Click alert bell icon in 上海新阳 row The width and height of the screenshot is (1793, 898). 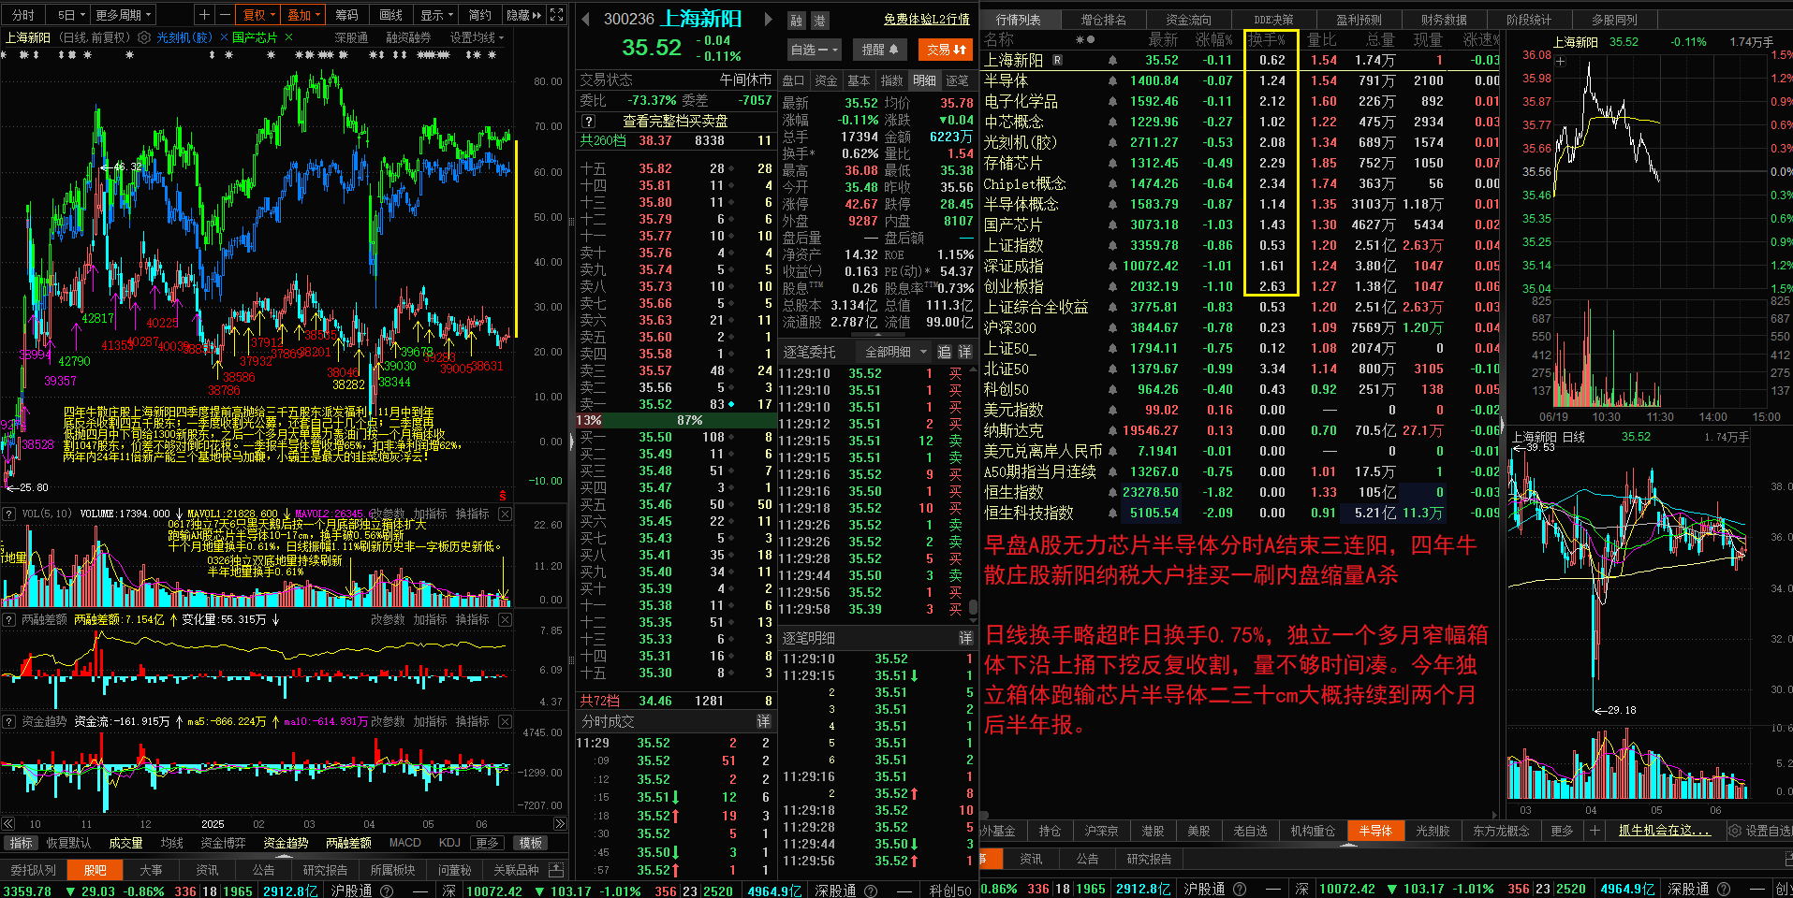pos(1112,60)
